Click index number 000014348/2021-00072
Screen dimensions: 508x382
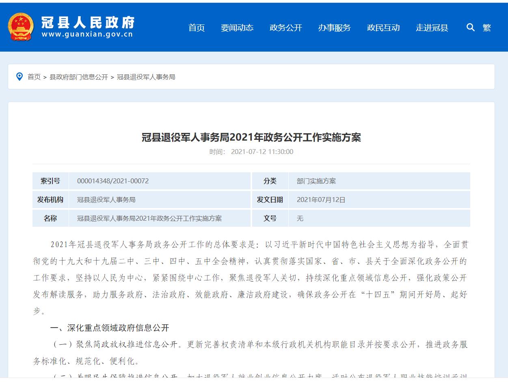coord(113,181)
